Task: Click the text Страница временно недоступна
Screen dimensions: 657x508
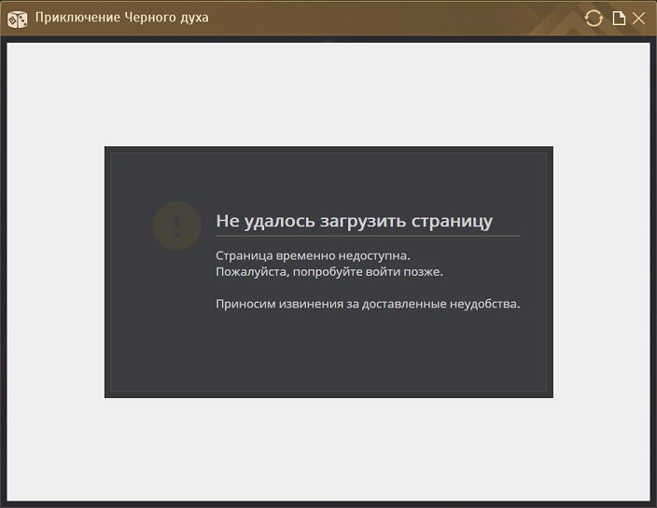Action: 313,254
